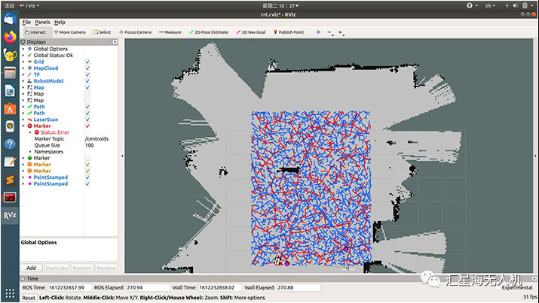
Task: Select the 2D Nav Goal tool
Action: [x=251, y=32]
